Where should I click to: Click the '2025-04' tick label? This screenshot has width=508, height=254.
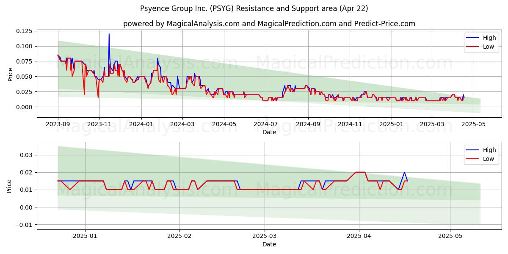359,236
